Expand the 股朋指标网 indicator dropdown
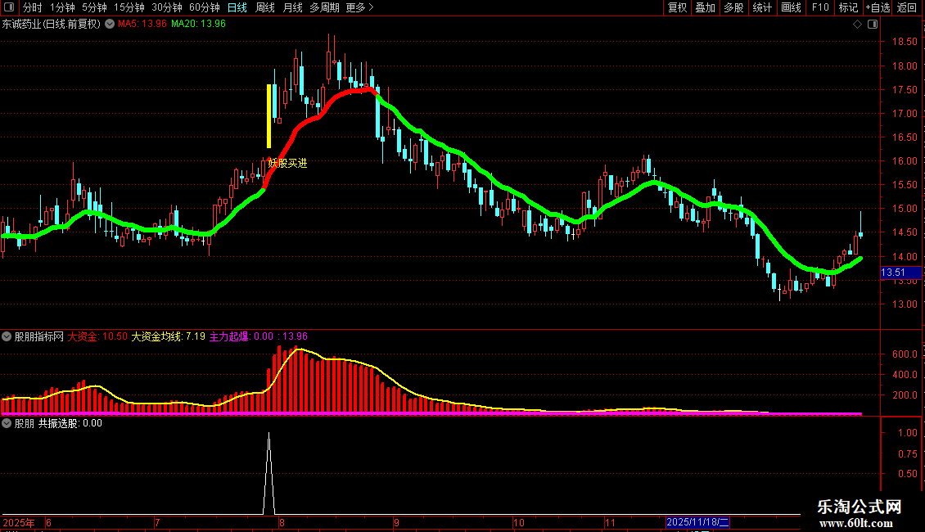 pyautogui.click(x=7, y=336)
